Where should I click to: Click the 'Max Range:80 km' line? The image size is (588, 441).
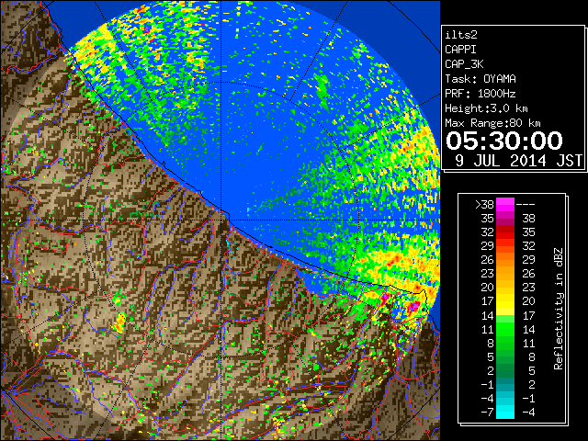point(492,123)
